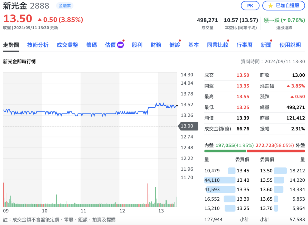
Task: Click the purple VIP badge icon
Action: [x=120, y=45]
